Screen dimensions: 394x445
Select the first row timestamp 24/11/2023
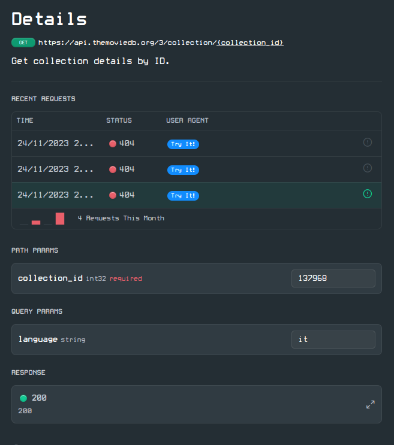(55, 143)
